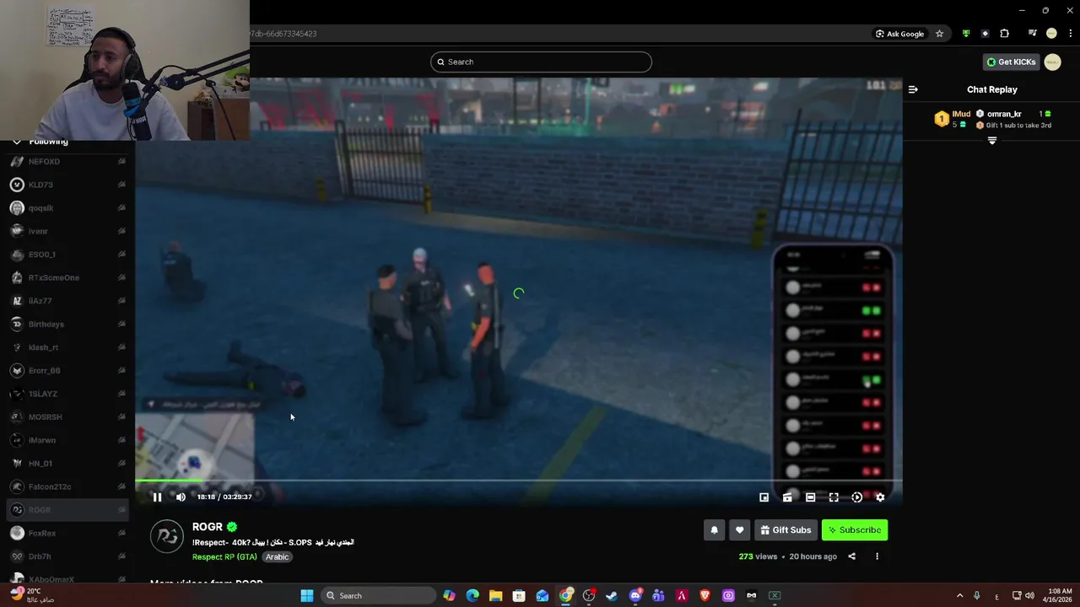Open Falcon212c in the Following list
This screenshot has height=607, width=1080.
tap(67, 486)
